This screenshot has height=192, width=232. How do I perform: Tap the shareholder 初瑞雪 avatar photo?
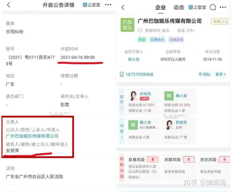[133, 96]
